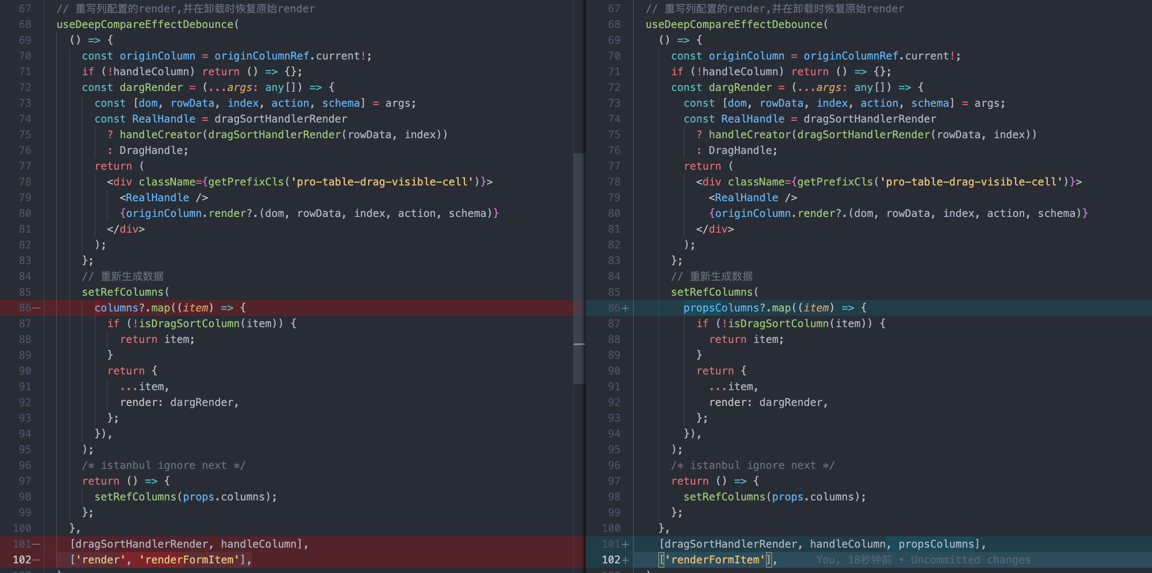Click 'dargRender' on line 72 left pane

tap(151, 87)
